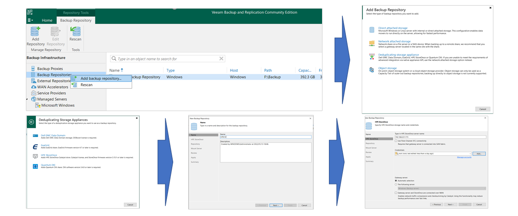Select the Quantum DXi appliance icon

pos(35,166)
